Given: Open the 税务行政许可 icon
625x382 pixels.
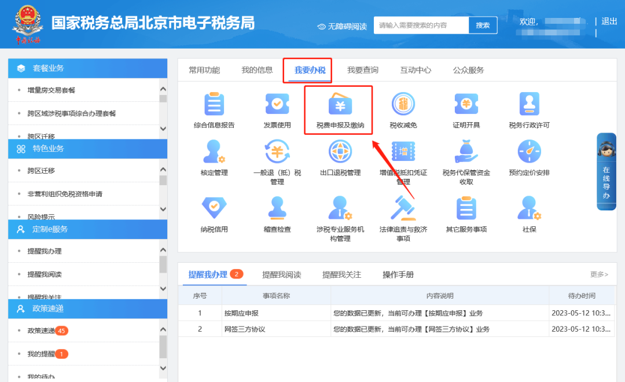Looking at the screenshot, I should 530,104.
